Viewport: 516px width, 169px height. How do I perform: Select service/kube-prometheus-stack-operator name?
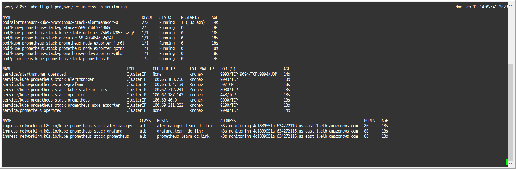tap(44, 95)
